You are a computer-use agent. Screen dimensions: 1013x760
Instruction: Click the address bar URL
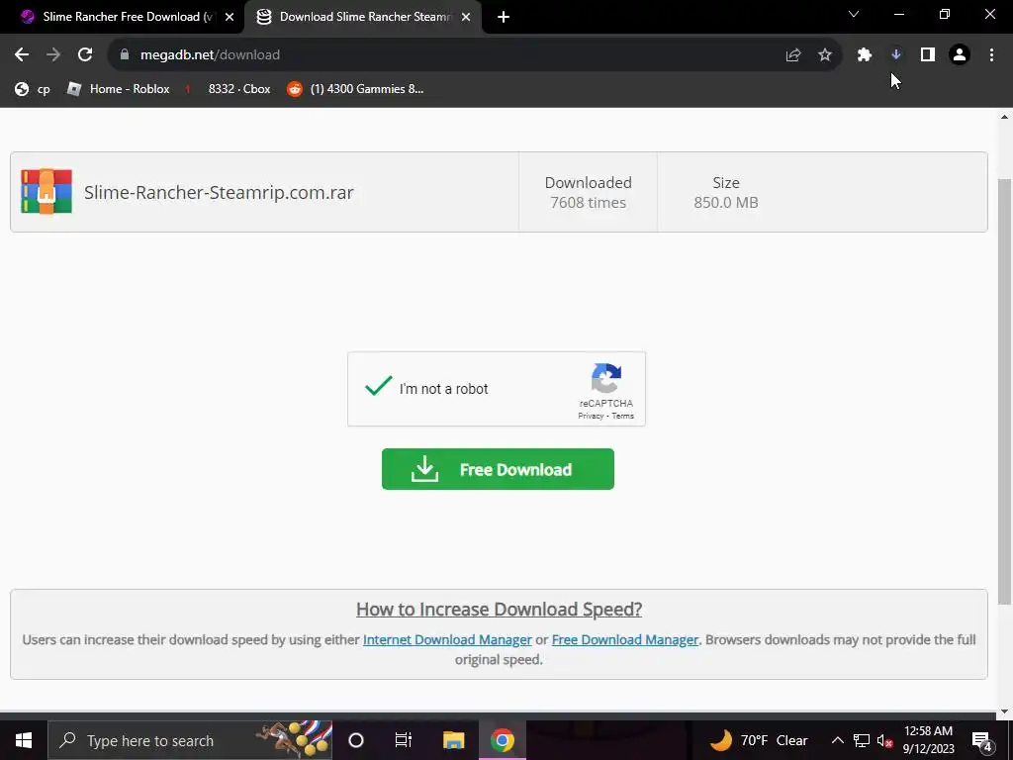pos(210,55)
